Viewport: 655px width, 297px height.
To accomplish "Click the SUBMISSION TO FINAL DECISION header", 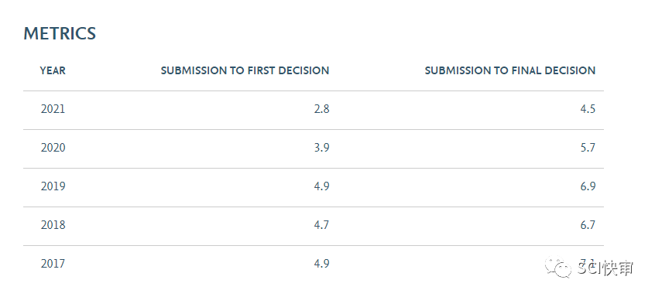I will pos(510,70).
